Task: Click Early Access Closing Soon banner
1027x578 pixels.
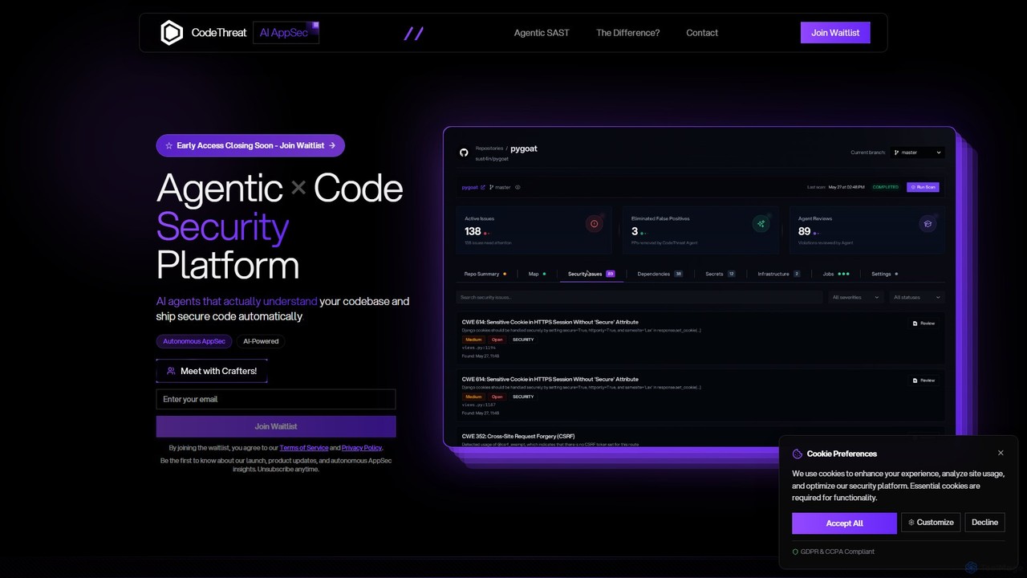Action: [250, 145]
